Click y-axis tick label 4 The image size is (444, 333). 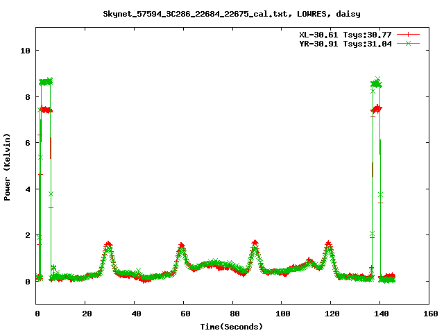point(28,189)
